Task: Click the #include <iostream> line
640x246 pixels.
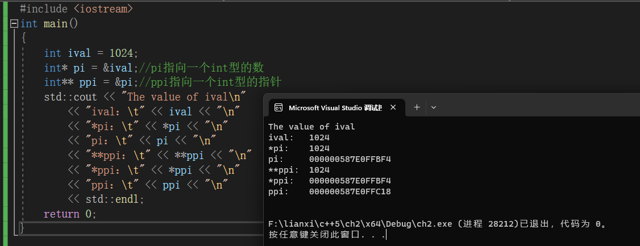Action: [x=76, y=9]
